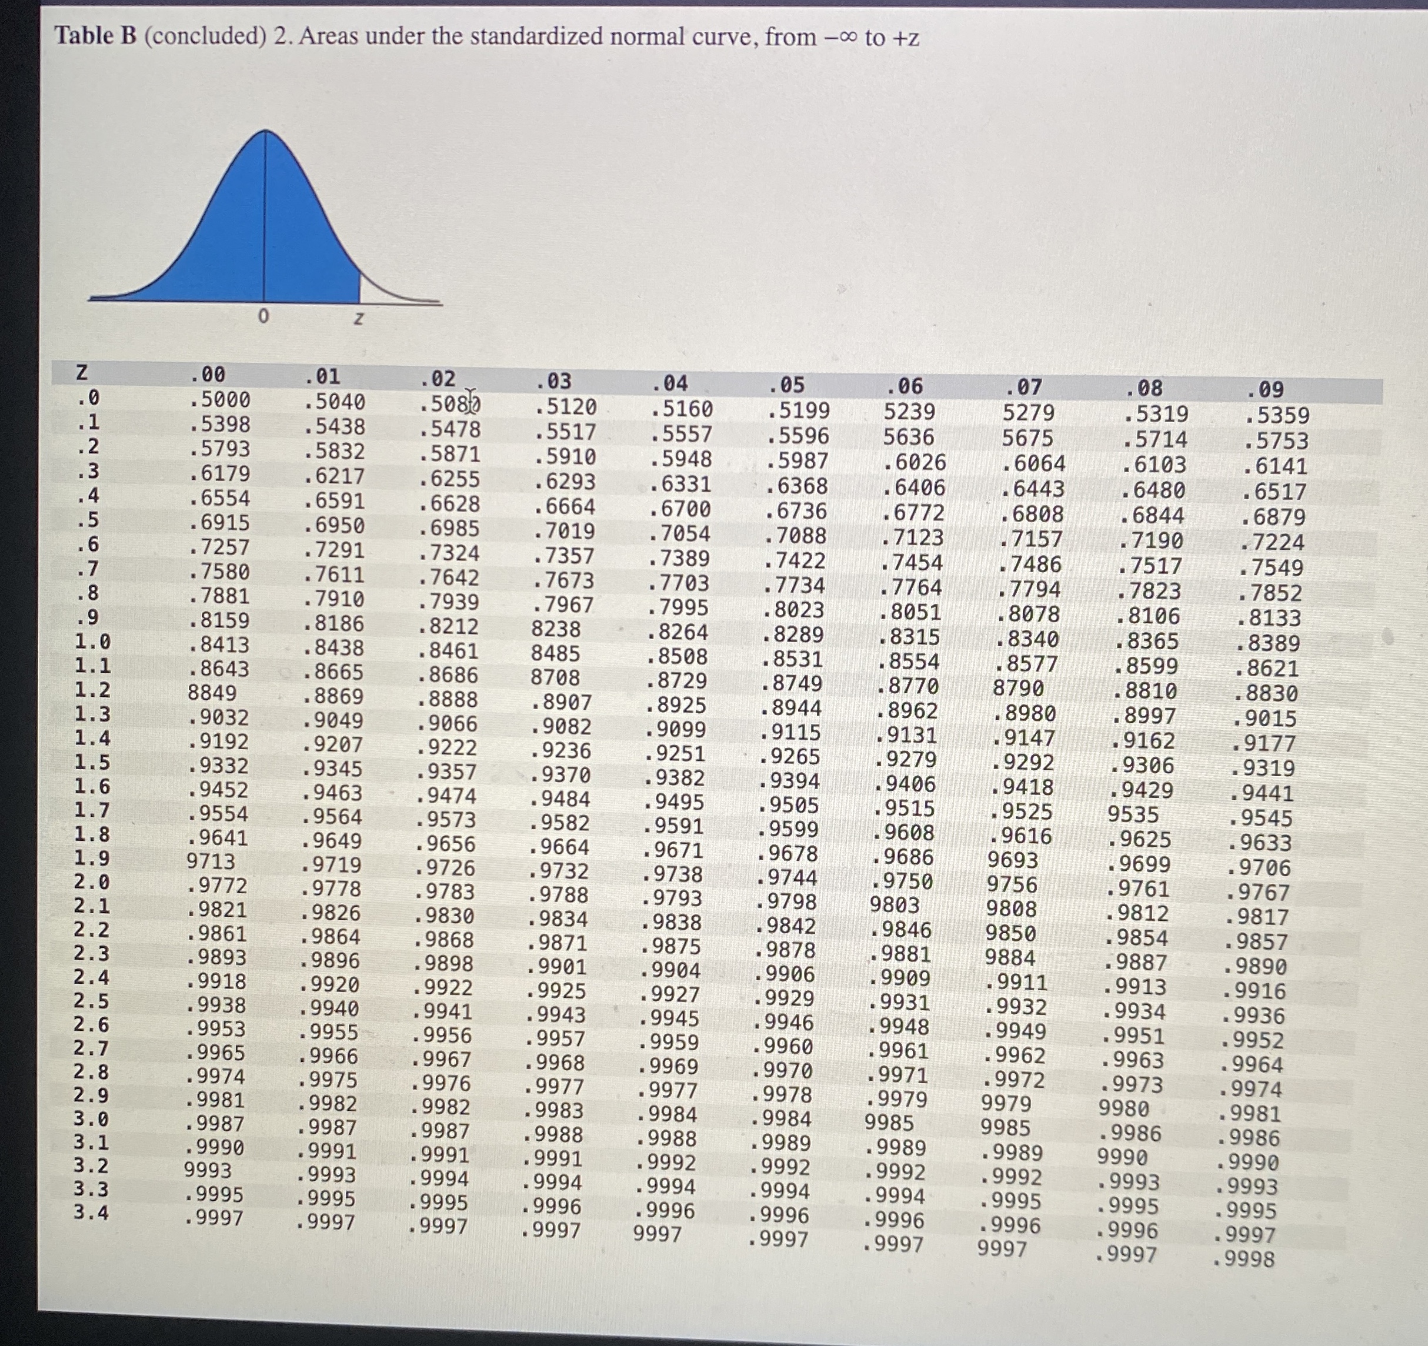Click the Z column header
Image resolution: width=1428 pixels, height=1346 pixels.
pyautogui.click(x=82, y=372)
